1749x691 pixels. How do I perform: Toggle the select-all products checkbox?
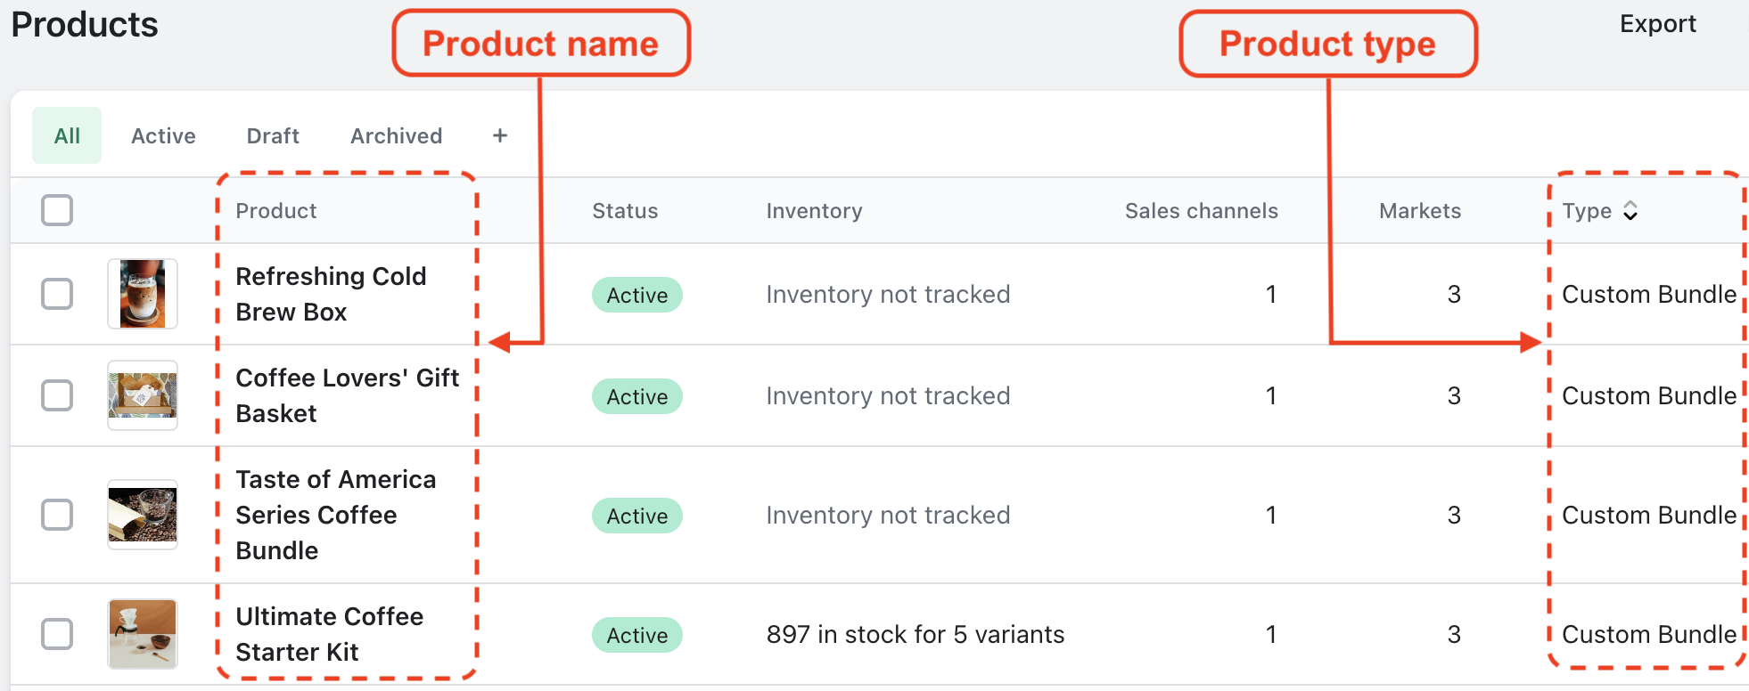57,211
